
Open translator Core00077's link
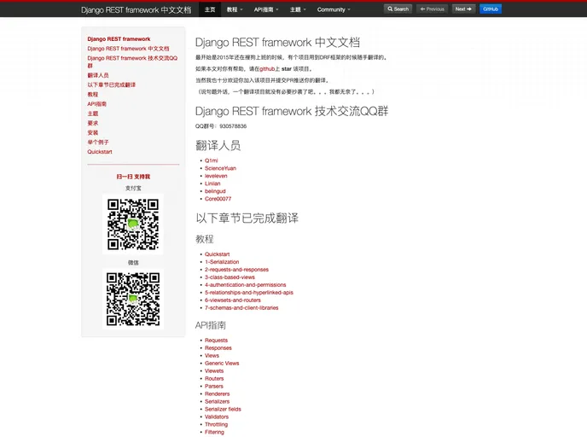point(218,199)
